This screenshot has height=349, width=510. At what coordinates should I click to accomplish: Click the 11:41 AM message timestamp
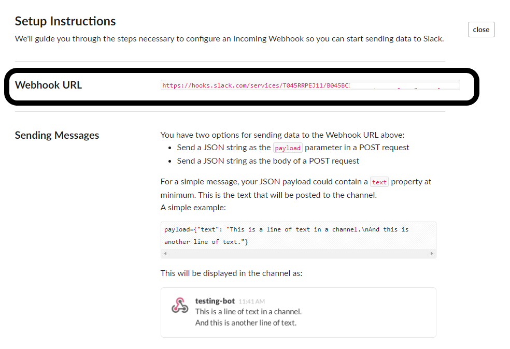[252, 301]
